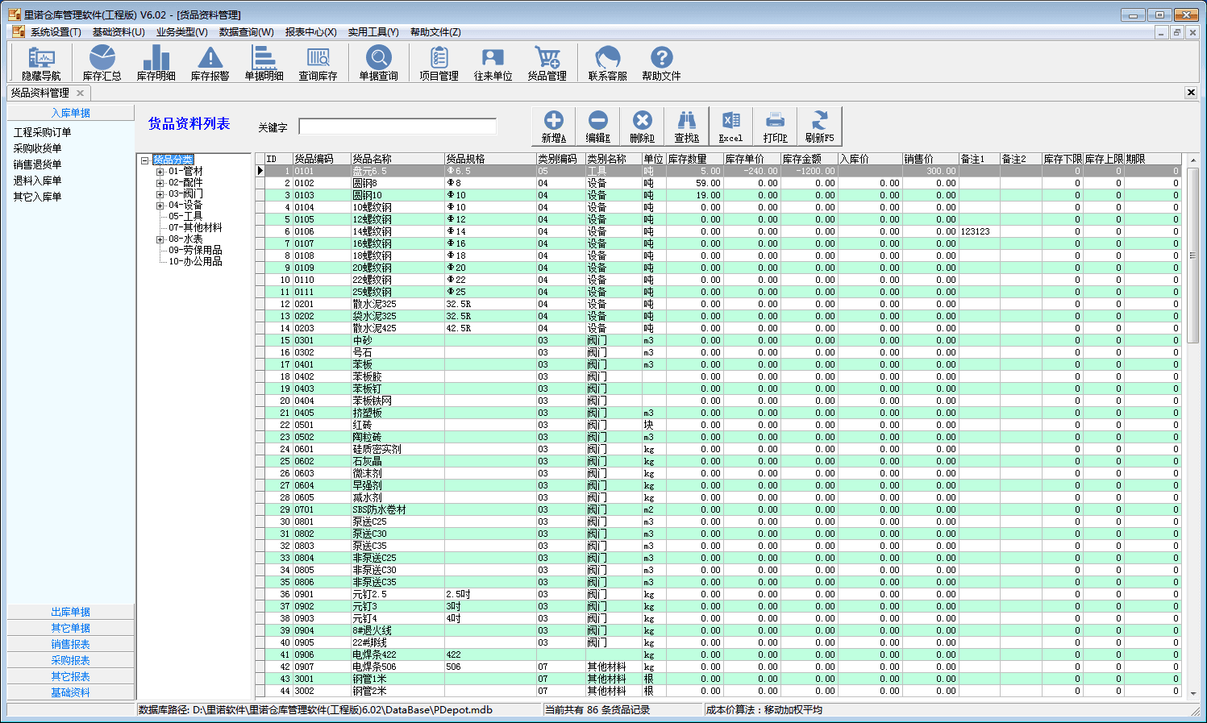Click the 关键字 search input field
The width and height of the screenshot is (1207, 723).
pos(397,127)
